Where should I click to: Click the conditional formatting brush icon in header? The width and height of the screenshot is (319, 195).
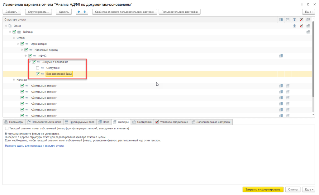[x=301, y=20]
